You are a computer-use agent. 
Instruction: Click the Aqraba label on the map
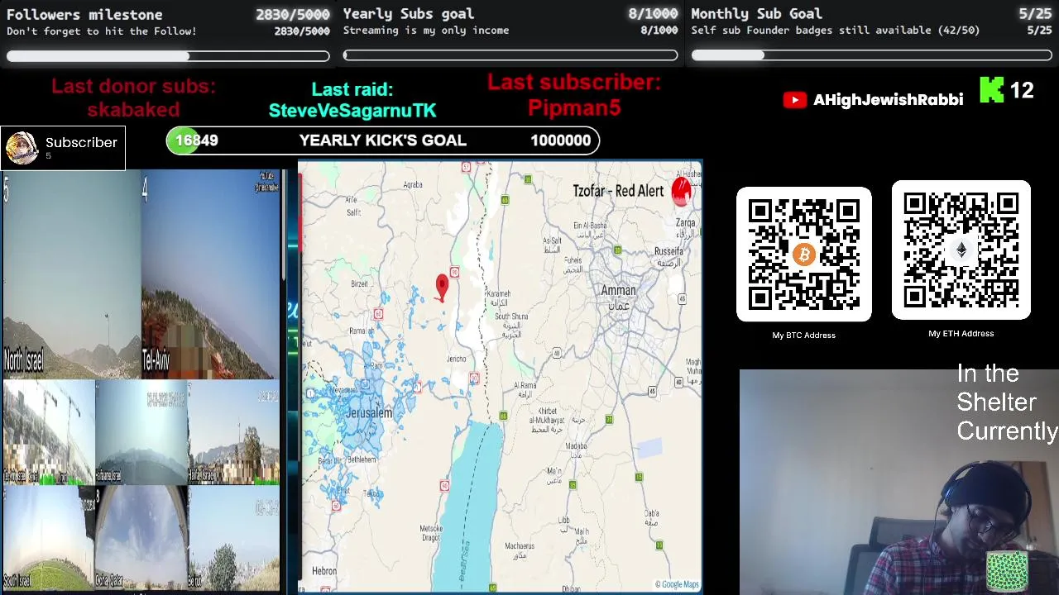(x=413, y=184)
